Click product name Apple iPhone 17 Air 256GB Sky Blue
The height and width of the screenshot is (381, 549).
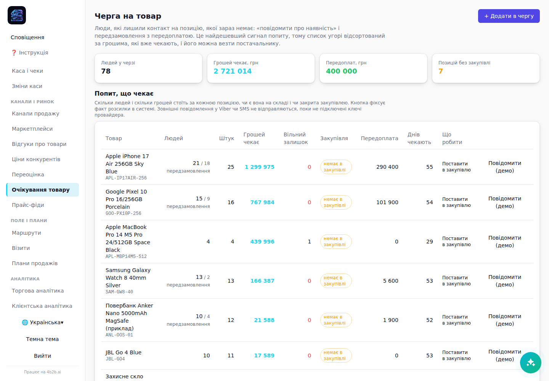[127, 164]
